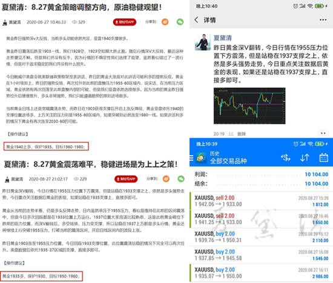The image size is (333, 283).
Task: Click the eye view-count icon showing 229
Action: (76, 179)
